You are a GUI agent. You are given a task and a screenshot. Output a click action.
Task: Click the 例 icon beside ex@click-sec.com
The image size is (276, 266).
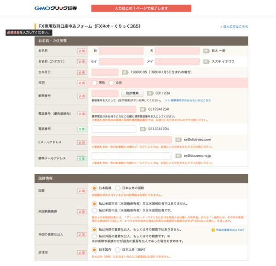(x=178, y=140)
